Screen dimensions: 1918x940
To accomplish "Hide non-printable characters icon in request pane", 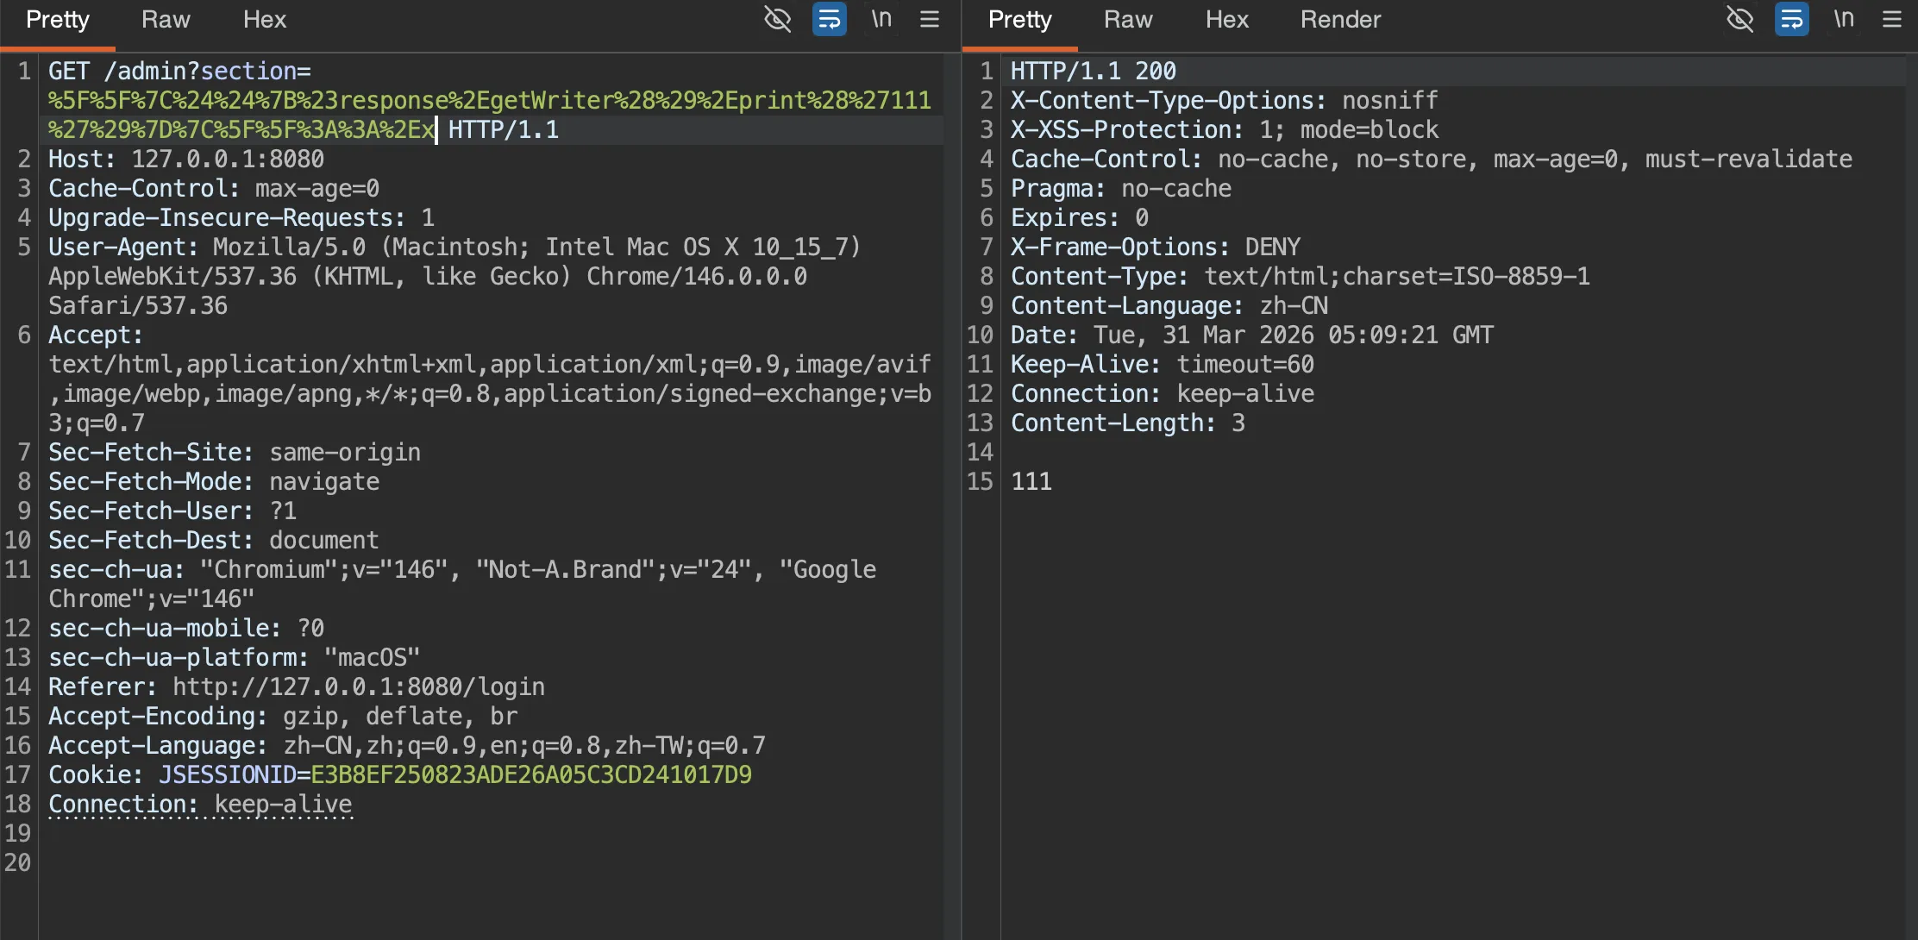I will tap(777, 19).
